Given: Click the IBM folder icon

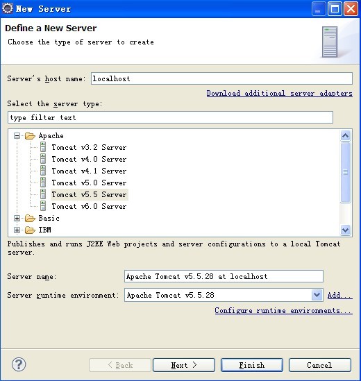Looking at the screenshot, I should pos(30,230).
